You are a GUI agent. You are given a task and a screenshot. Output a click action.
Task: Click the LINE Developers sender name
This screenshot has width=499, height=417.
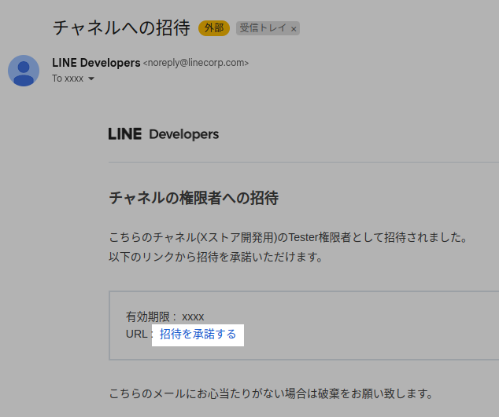[x=96, y=63]
